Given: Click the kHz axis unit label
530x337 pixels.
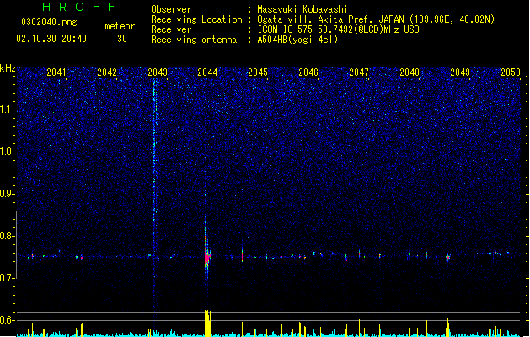Looking at the screenshot, I should (8, 68).
